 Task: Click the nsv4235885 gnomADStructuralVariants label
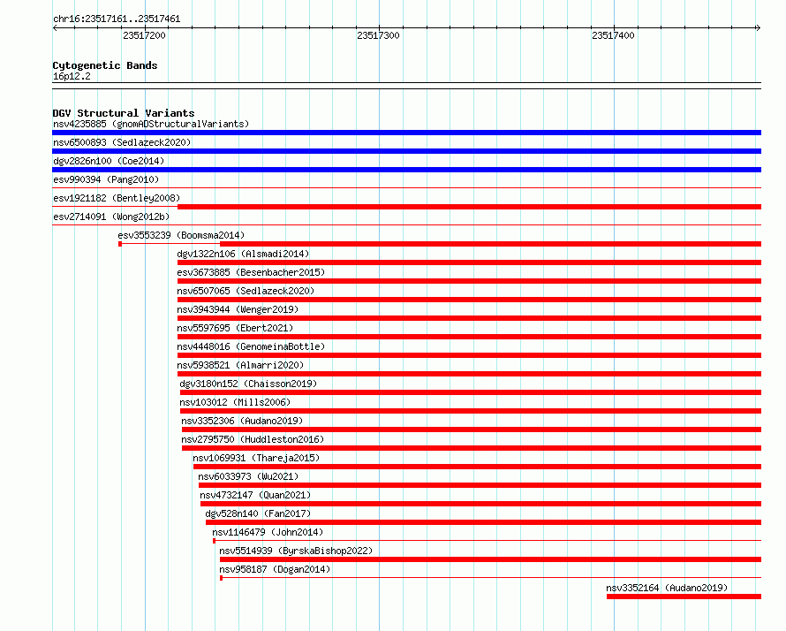click(x=151, y=124)
